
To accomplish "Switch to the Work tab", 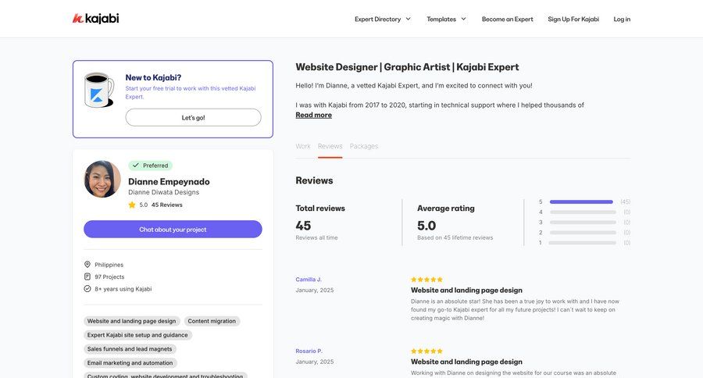I will point(303,146).
